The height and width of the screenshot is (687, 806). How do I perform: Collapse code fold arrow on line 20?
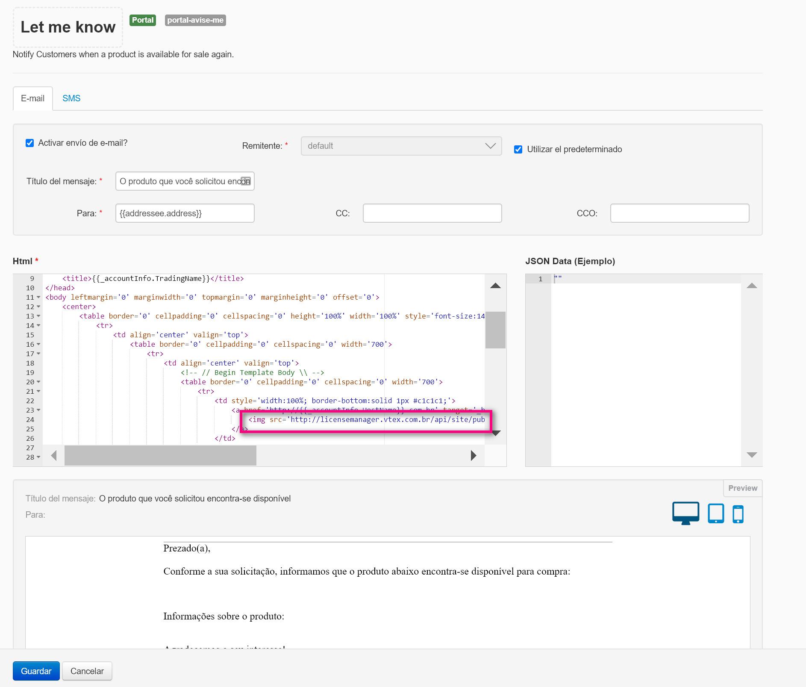coord(38,382)
